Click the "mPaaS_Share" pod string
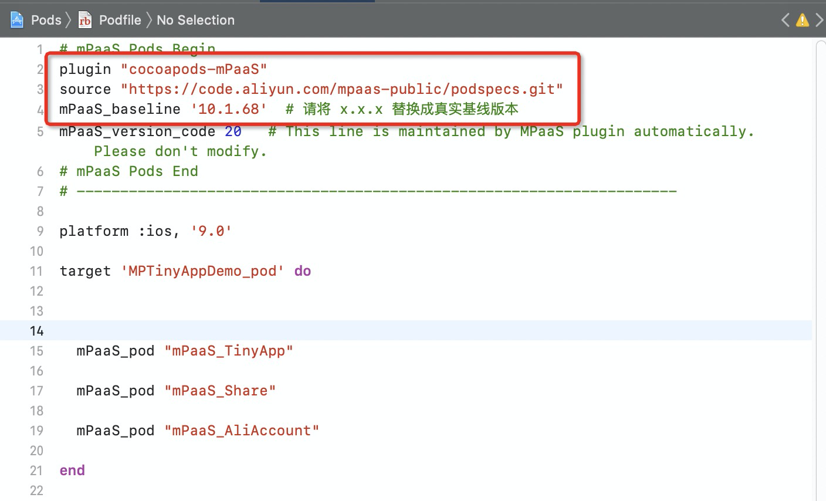This screenshot has height=501, width=826. tap(220, 391)
